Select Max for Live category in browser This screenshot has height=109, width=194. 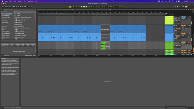pyautogui.click(x=6, y=37)
